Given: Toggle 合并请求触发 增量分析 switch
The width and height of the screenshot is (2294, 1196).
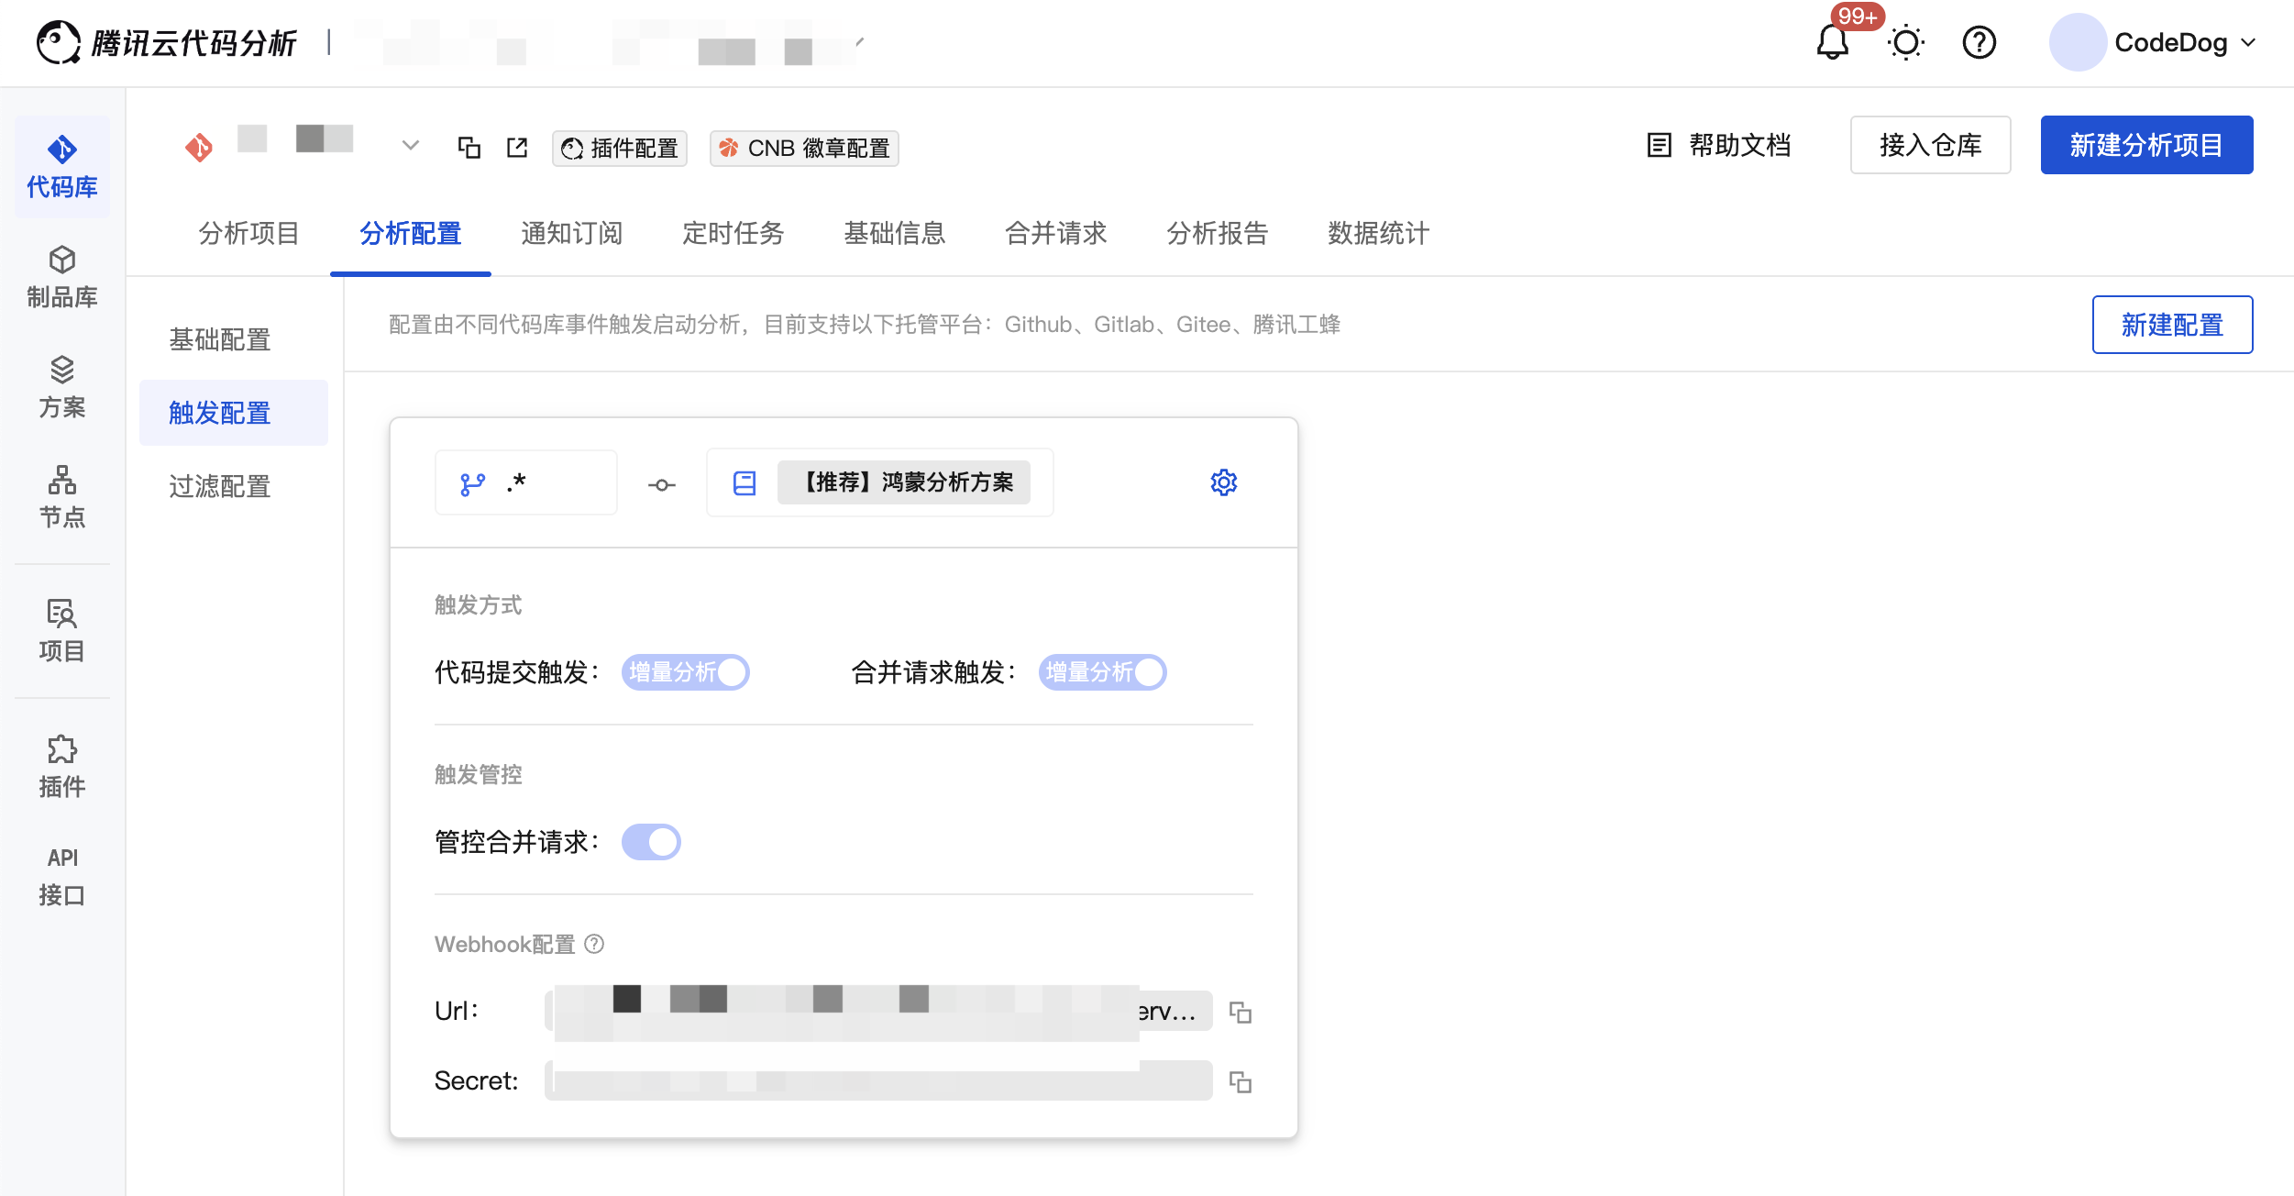Looking at the screenshot, I should coord(1102,672).
